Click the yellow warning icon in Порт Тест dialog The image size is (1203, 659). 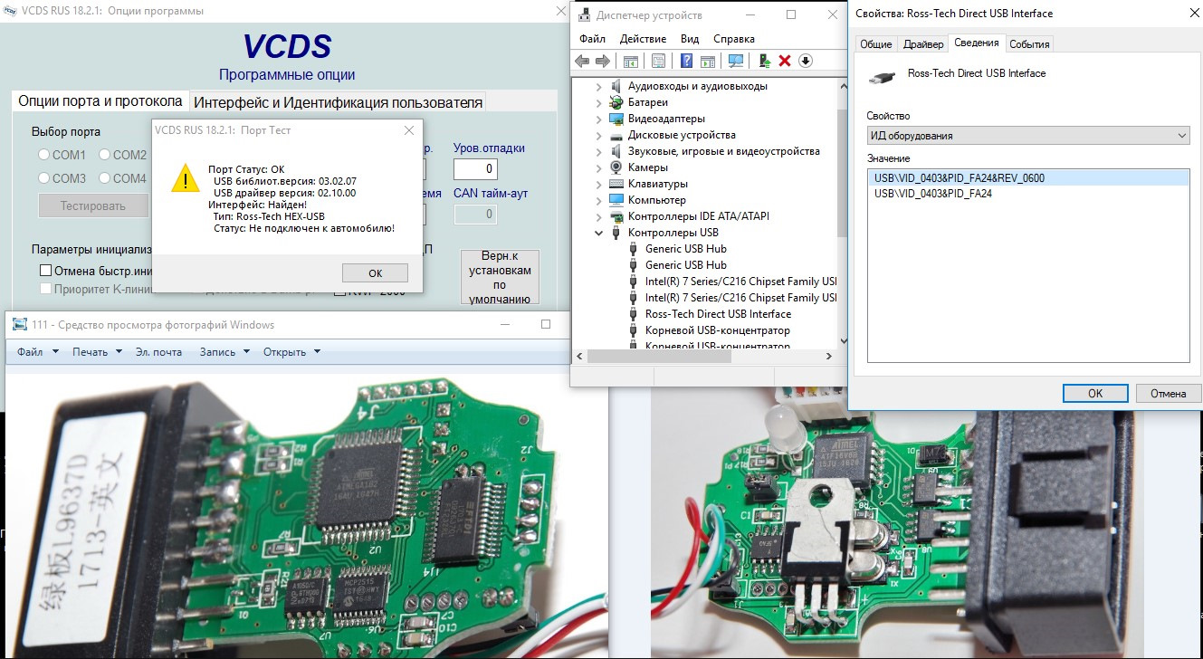(x=186, y=178)
